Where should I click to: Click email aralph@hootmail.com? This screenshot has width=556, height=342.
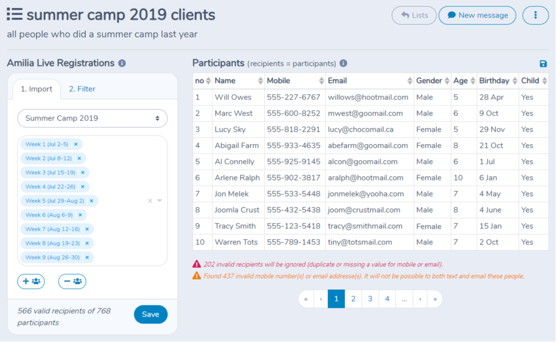(x=366, y=178)
